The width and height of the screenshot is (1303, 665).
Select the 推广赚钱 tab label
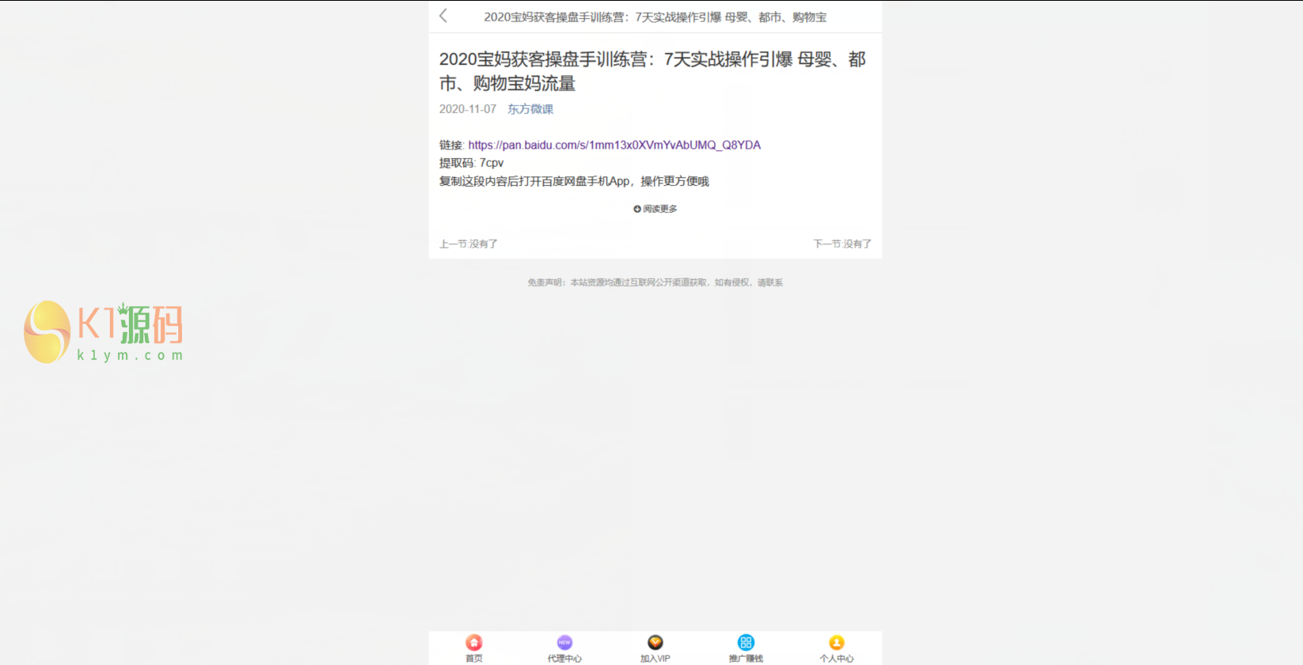(x=746, y=658)
